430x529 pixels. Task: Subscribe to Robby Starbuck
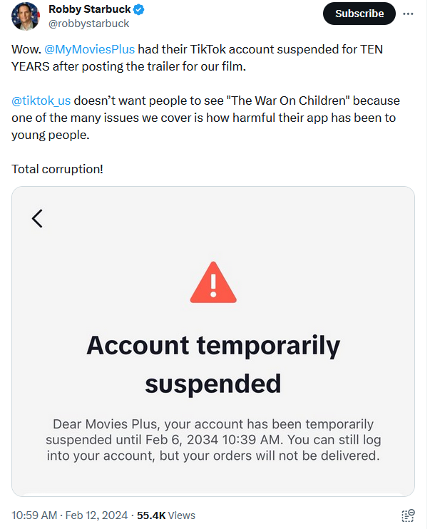(359, 14)
